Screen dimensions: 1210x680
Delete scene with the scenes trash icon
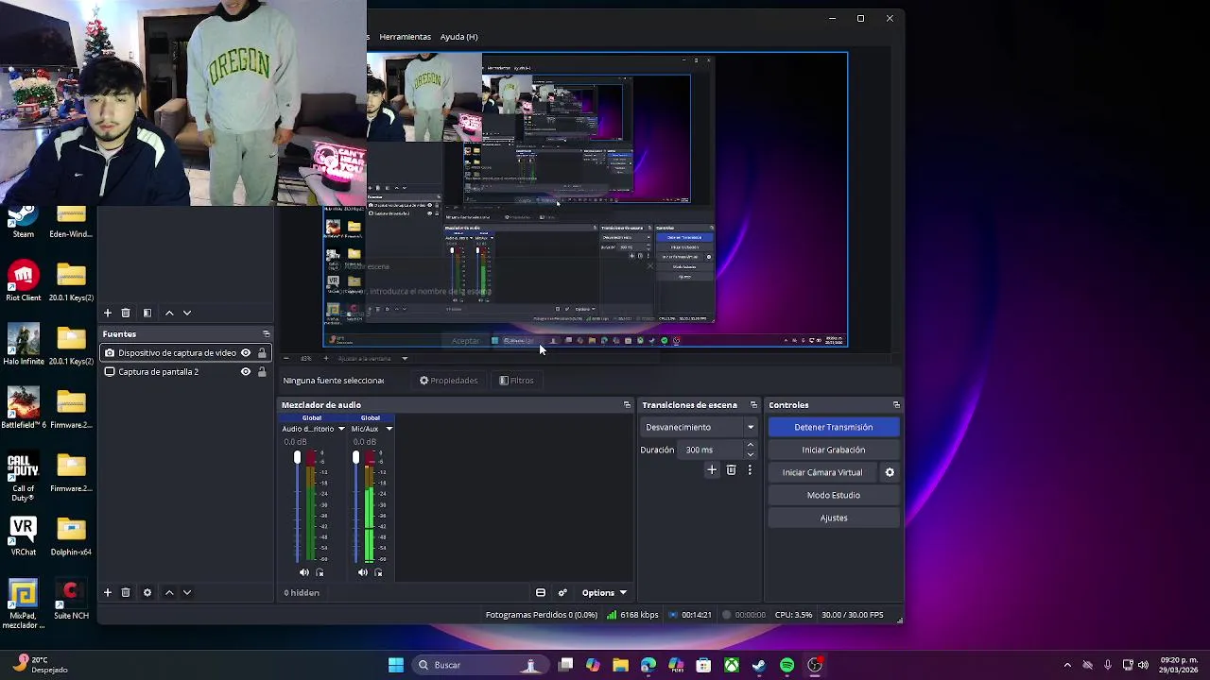pyautogui.click(x=126, y=313)
